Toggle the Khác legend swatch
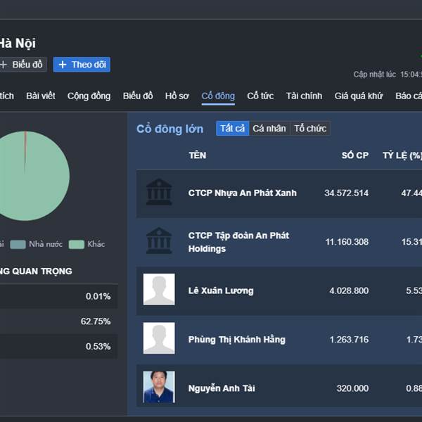The image size is (422, 422). pos(77,244)
